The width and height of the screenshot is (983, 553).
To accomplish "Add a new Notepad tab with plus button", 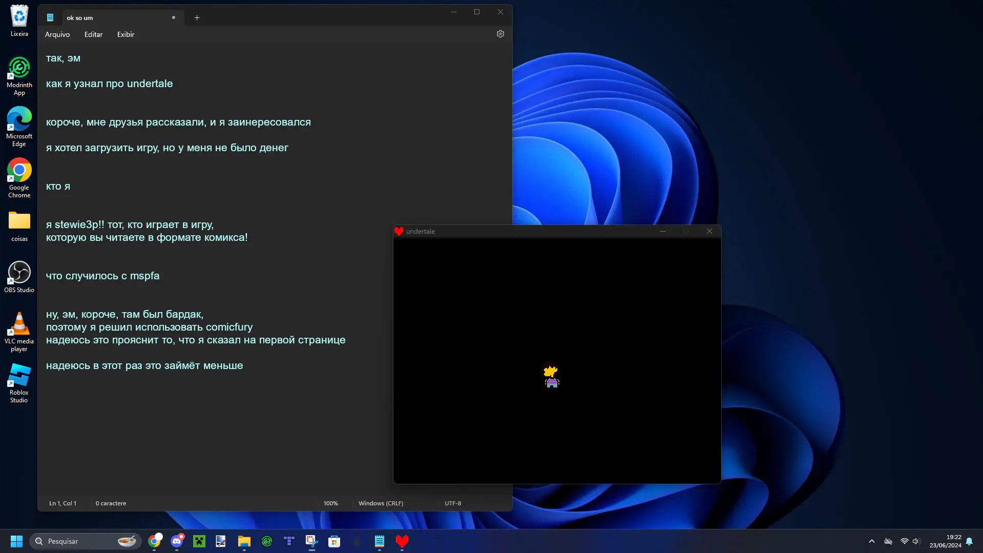I will (x=197, y=17).
